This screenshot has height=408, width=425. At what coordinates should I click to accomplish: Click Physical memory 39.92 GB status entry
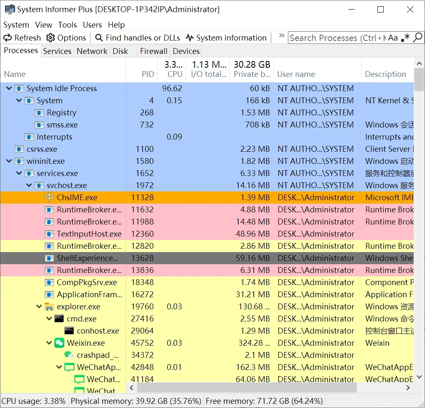(x=136, y=401)
